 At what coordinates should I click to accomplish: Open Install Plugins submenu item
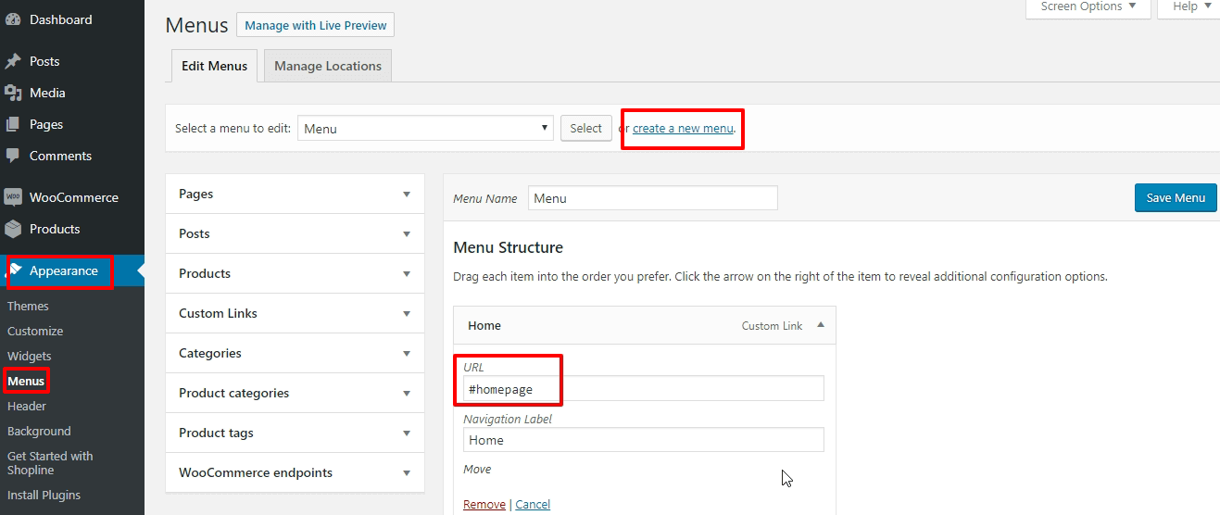pos(44,495)
